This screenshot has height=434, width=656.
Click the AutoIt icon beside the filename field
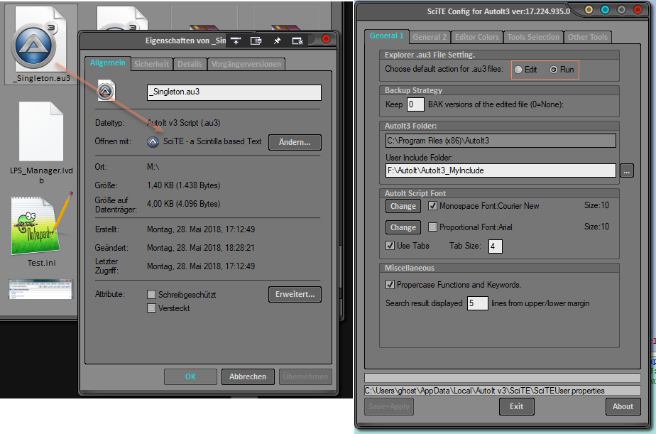tap(106, 92)
